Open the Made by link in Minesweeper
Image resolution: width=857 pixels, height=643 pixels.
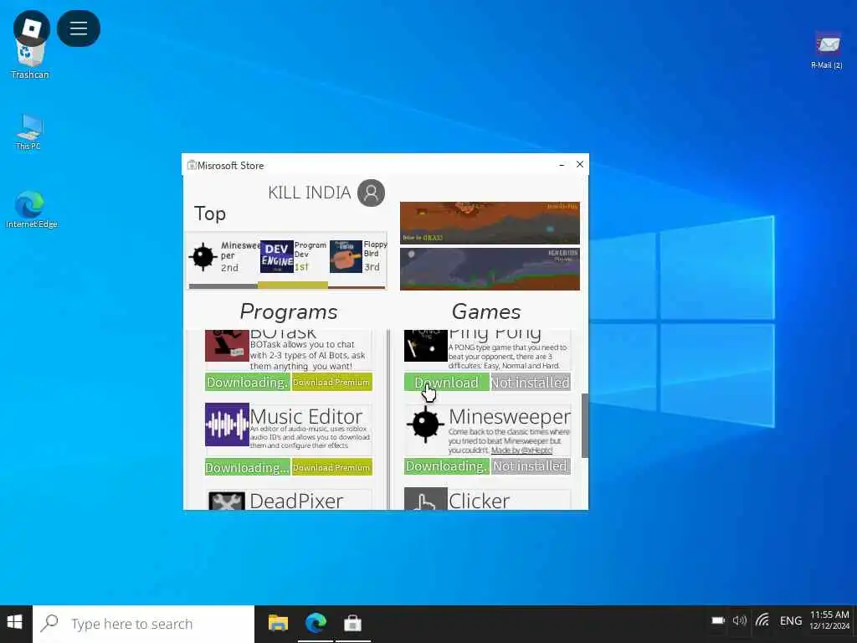coord(521,450)
